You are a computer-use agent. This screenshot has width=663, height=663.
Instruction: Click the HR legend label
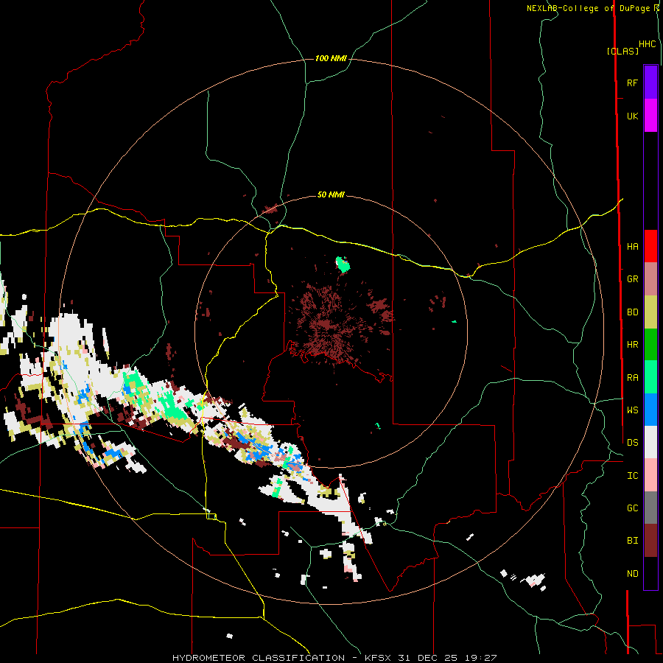[633, 345]
